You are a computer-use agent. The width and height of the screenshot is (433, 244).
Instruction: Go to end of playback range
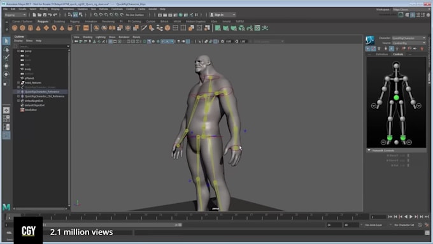(x=427, y=217)
